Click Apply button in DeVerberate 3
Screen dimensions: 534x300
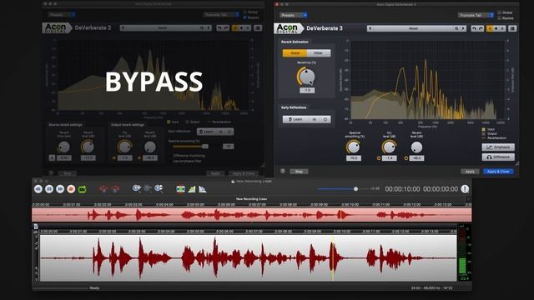(470, 172)
